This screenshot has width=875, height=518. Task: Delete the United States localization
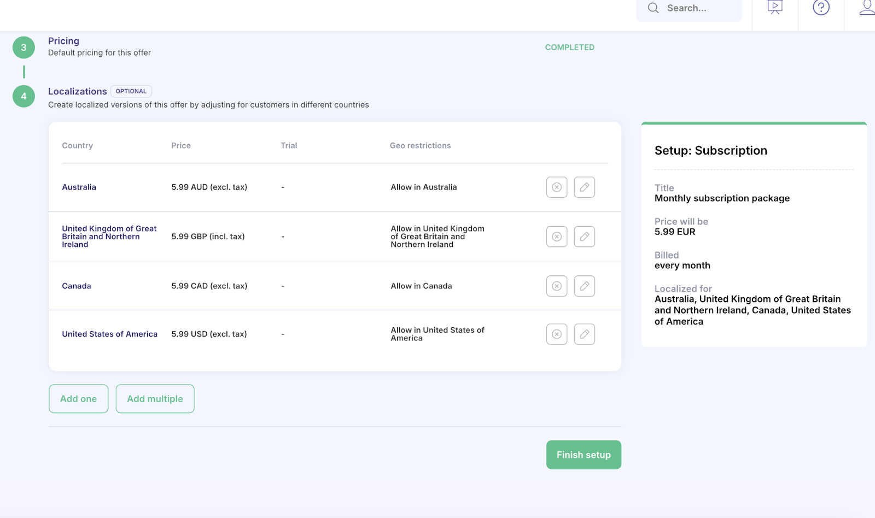556,334
